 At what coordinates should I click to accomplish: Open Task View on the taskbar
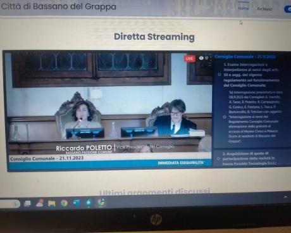tap(27, 203)
